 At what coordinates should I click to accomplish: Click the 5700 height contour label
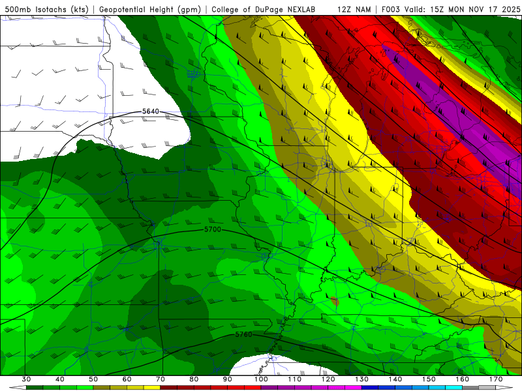213,229
